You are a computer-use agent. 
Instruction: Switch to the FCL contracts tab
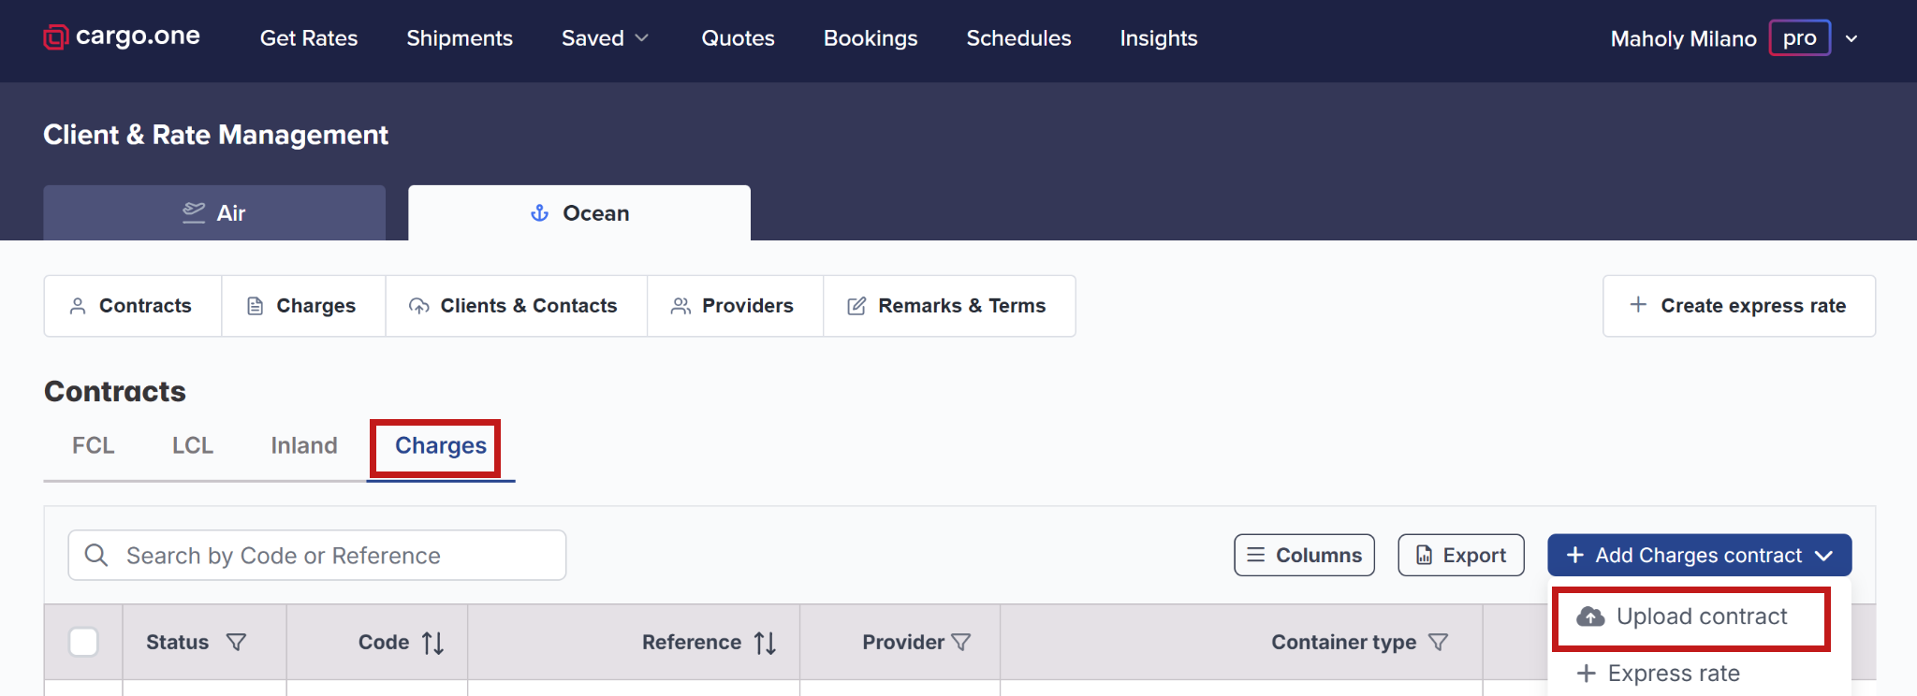[x=94, y=445]
